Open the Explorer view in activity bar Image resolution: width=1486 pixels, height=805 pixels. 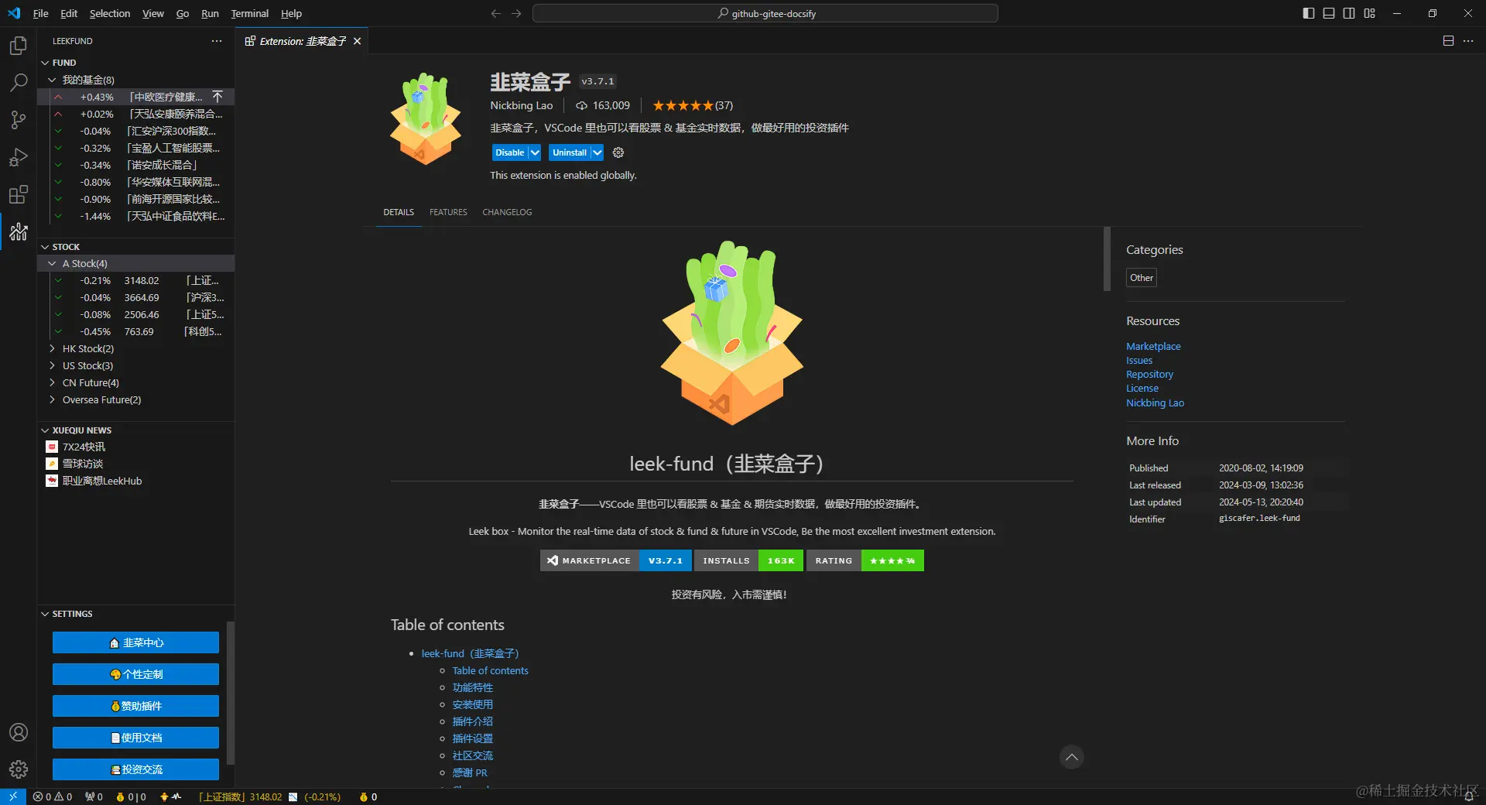coord(19,46)
